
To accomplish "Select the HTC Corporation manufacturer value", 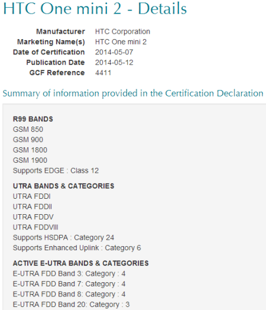I will point(122,31).
